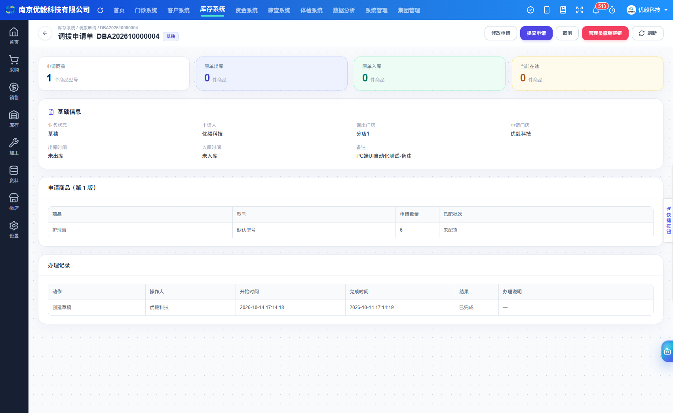This screenshot has height=413, width=673.
Task: Open the 体检系统 menu
Action: point(312,10)
